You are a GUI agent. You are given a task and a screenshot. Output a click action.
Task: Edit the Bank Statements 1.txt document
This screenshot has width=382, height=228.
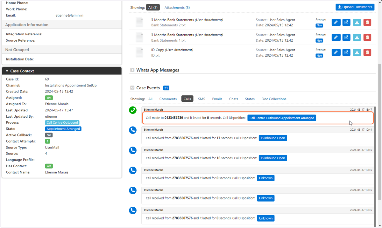point(336,37)
